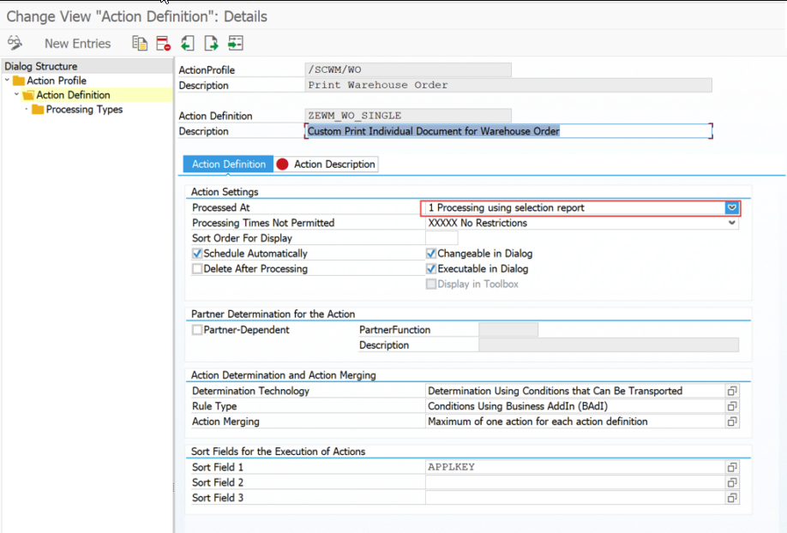Open value help for Sort Field 3
Screen dimensions: 787x533
[732, 498]
